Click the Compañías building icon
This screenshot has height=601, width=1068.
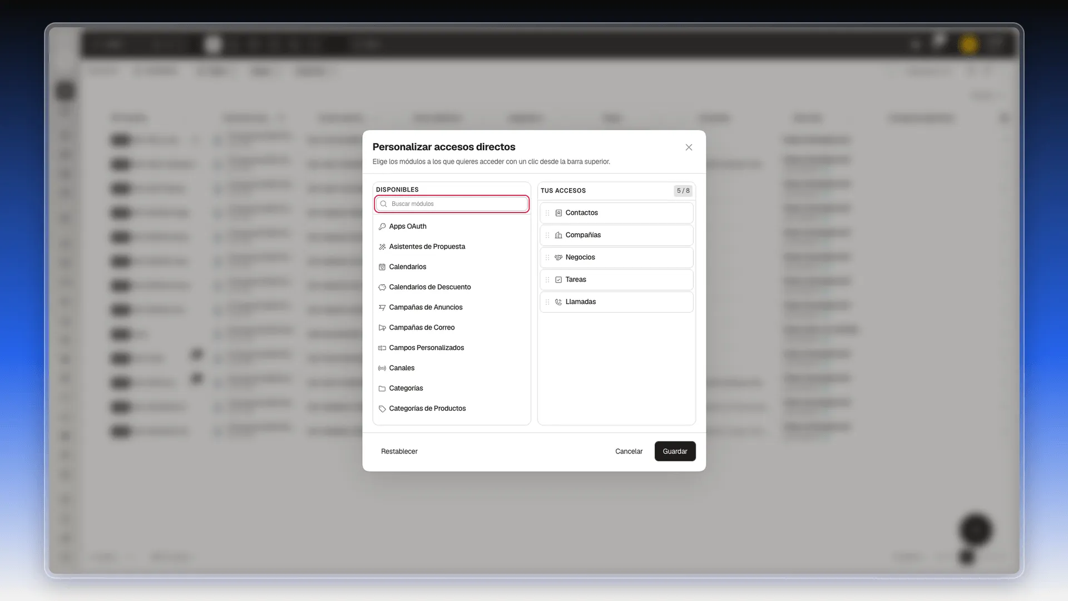(x=558, y=235)
